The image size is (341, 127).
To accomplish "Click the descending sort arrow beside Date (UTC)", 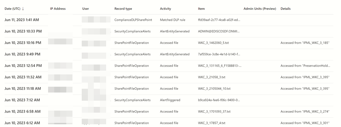I will 23,9.
